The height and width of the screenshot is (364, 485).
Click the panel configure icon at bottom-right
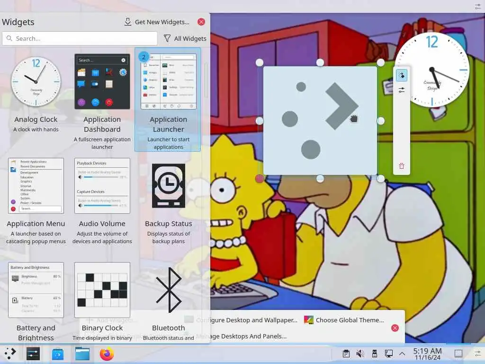coord(478,354)
